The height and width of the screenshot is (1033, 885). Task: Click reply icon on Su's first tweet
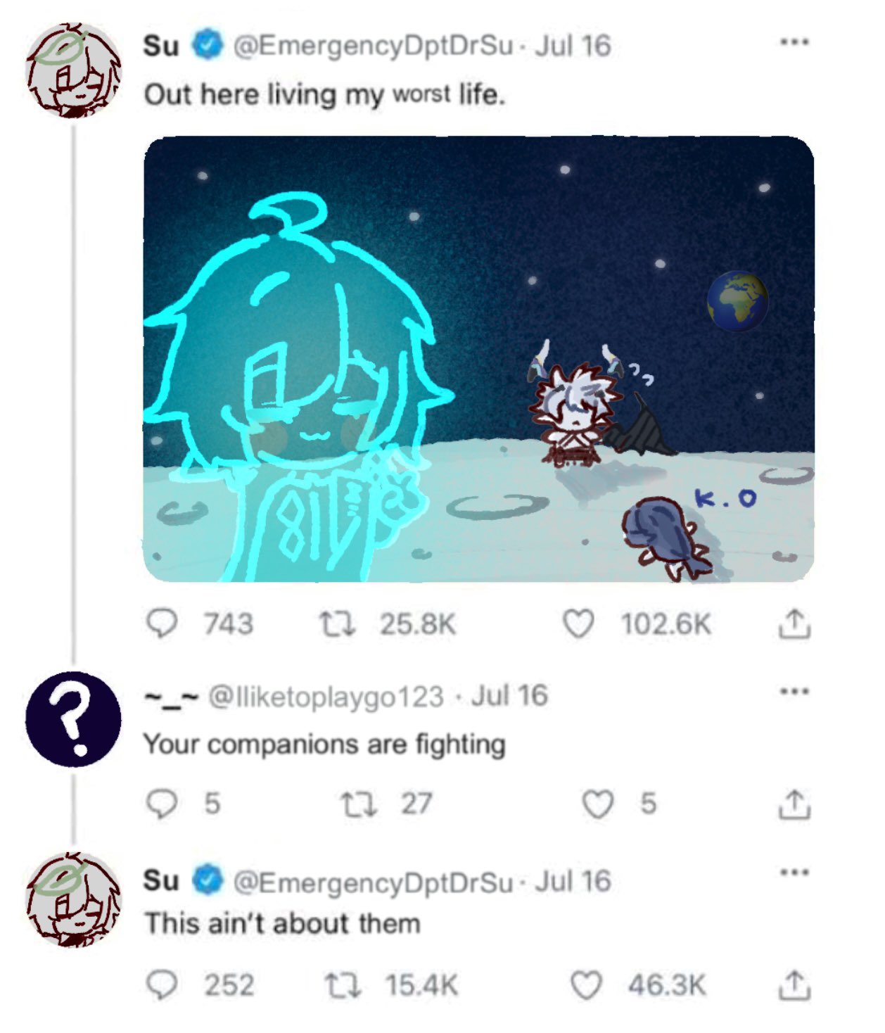(162, 624)
